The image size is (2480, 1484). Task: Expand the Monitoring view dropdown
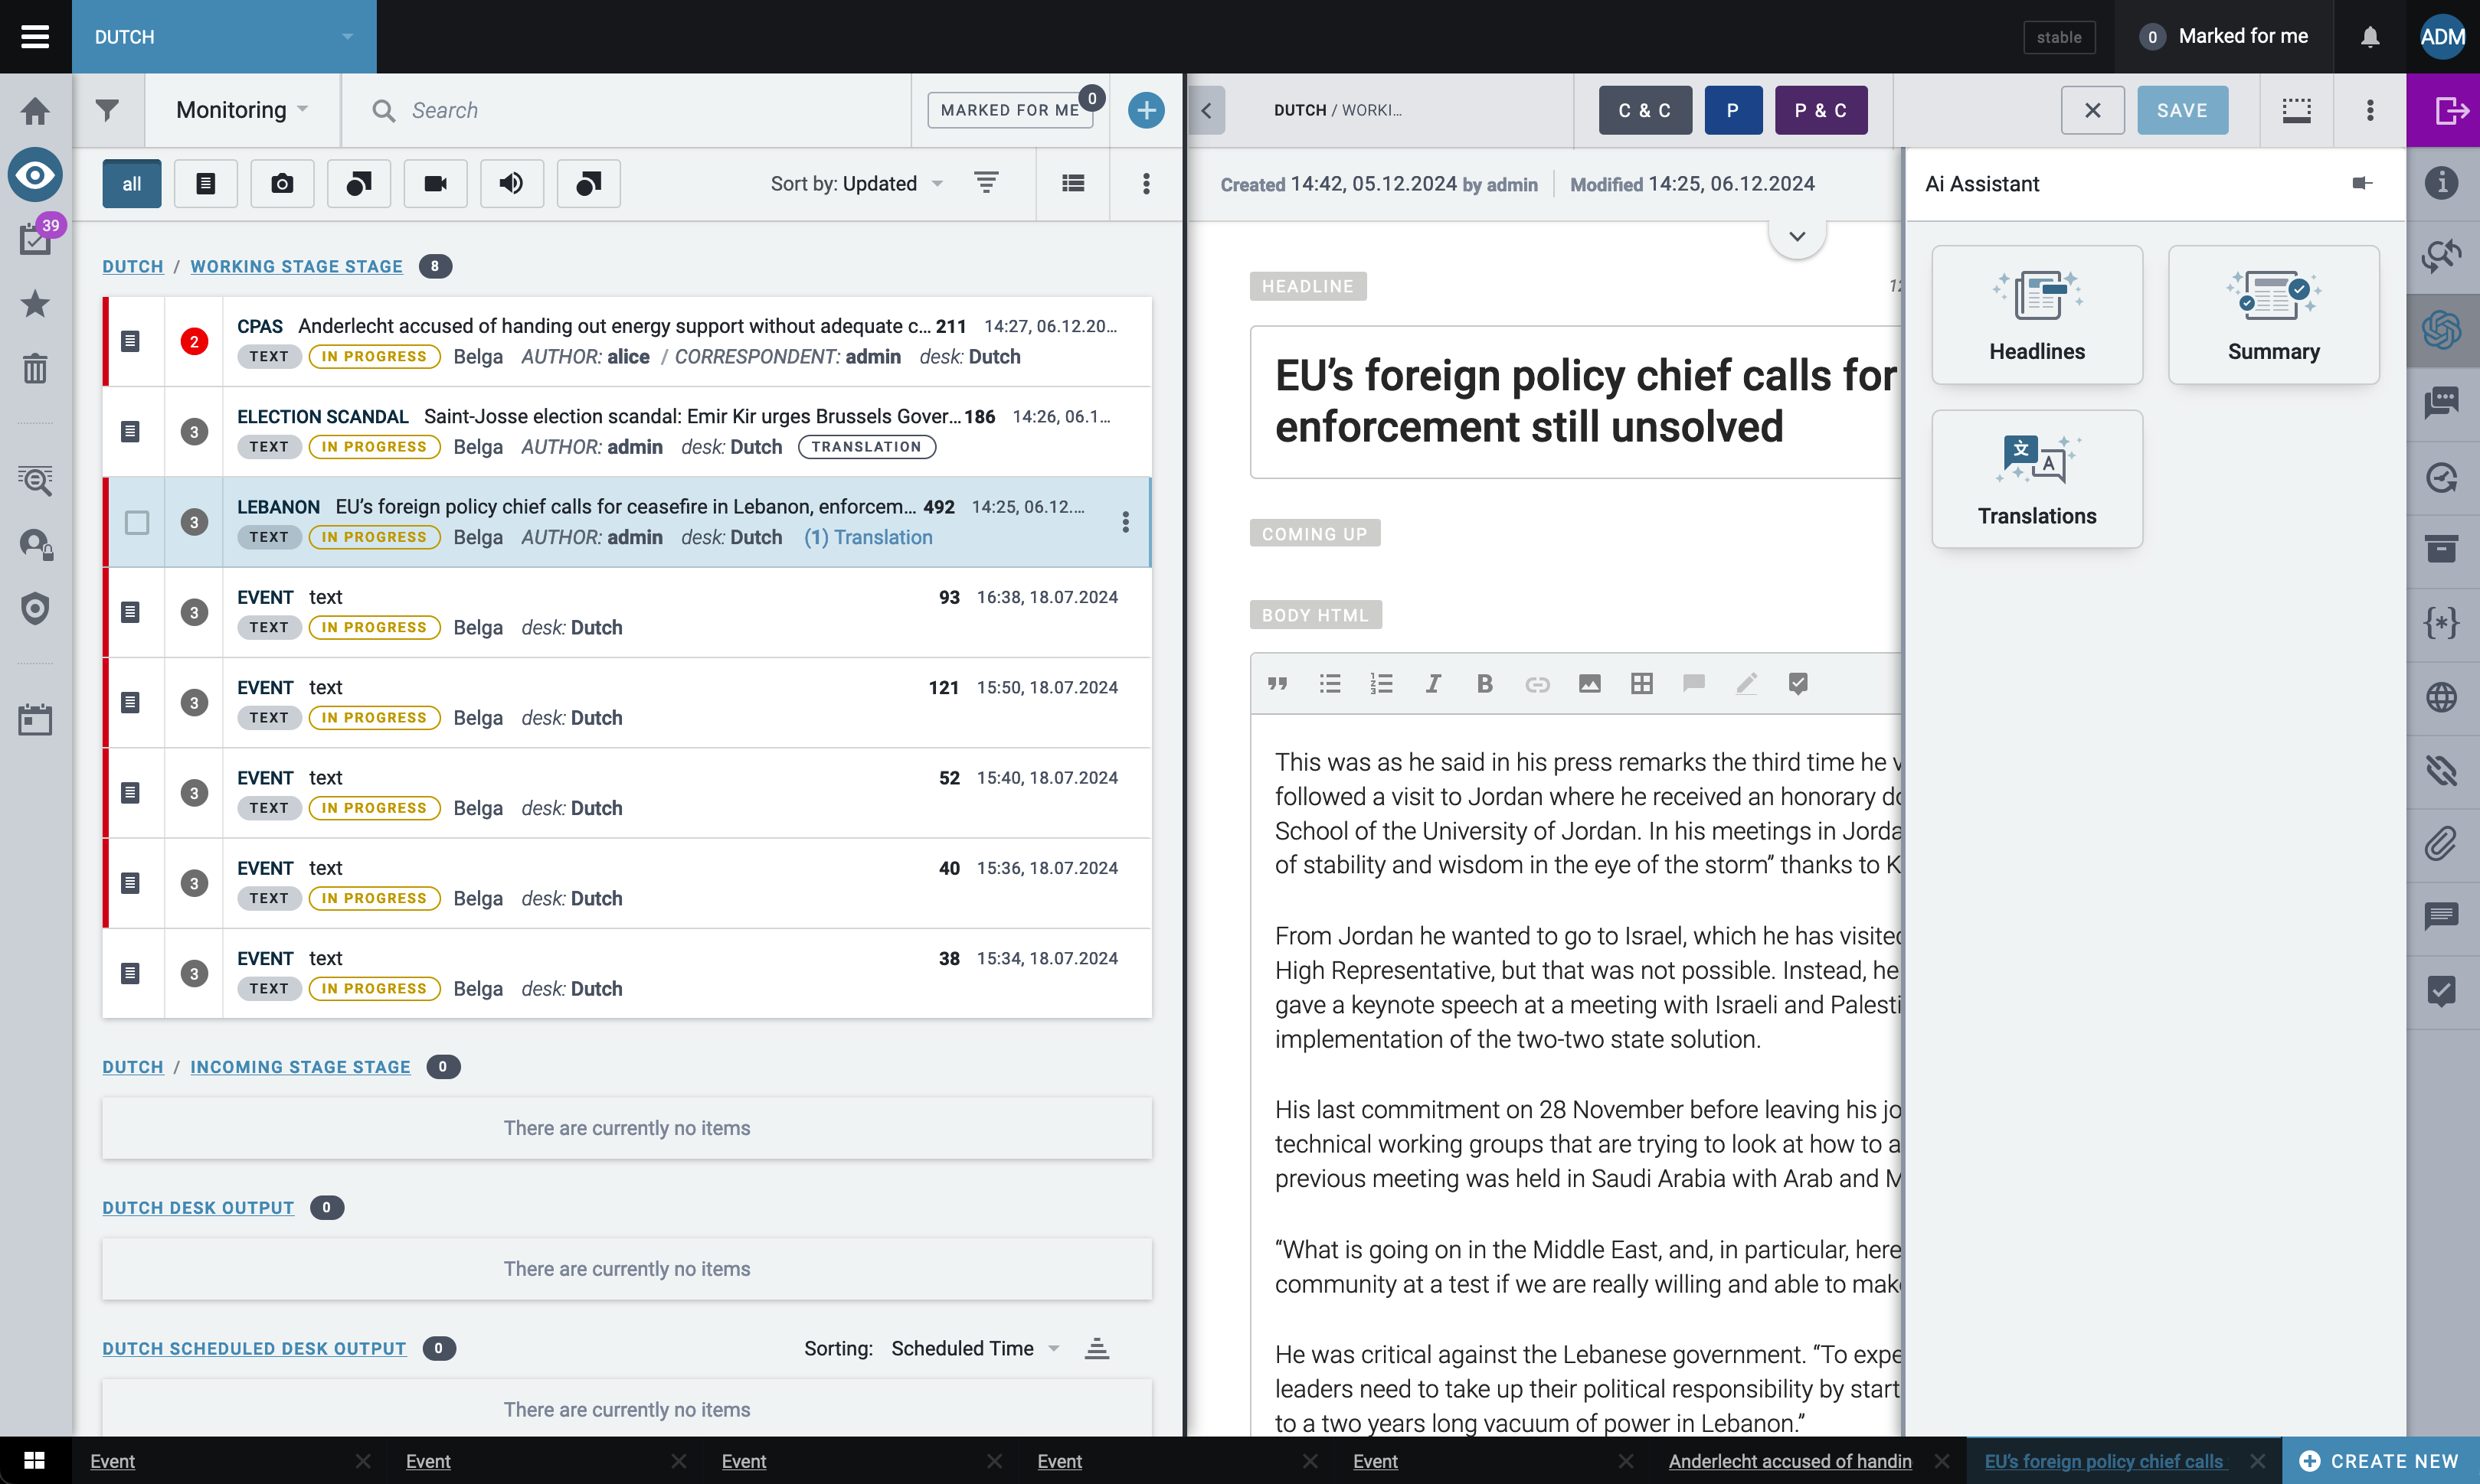point(241,110)
